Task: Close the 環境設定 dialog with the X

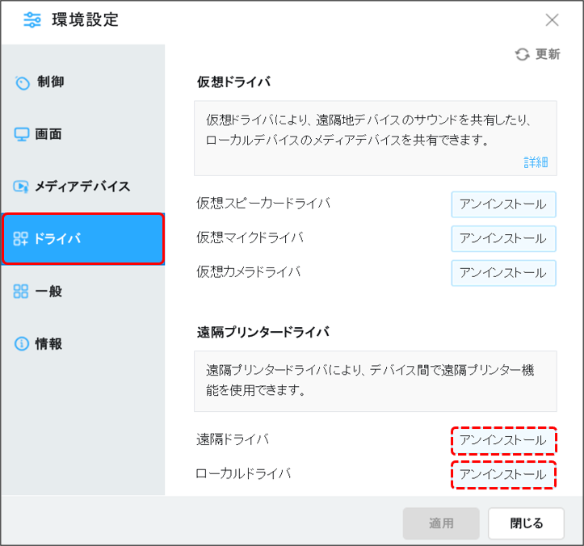Action: (552, 19)
